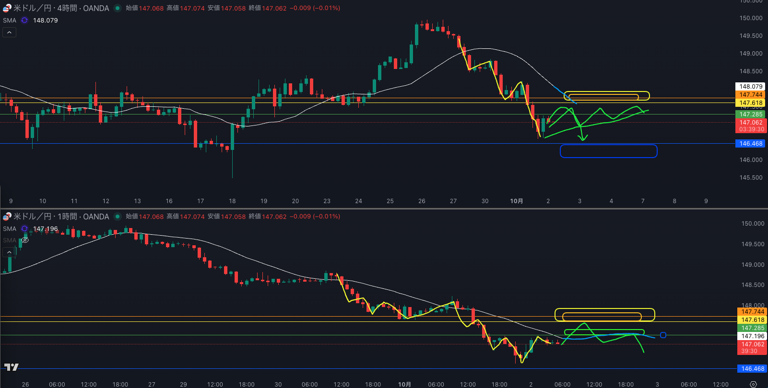Click green market status dot on 4-hour chart

point(117,8)
